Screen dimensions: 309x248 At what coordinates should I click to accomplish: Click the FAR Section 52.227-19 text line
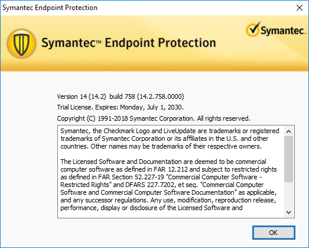point(161,177)
